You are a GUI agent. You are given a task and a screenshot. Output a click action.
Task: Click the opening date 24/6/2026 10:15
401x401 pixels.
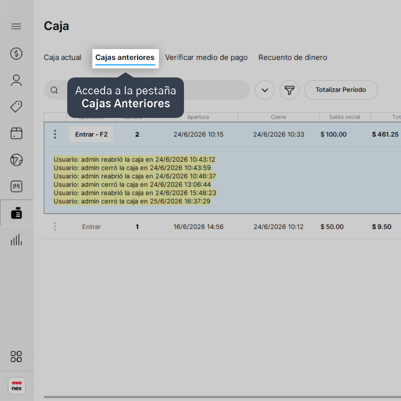[199, 134]
